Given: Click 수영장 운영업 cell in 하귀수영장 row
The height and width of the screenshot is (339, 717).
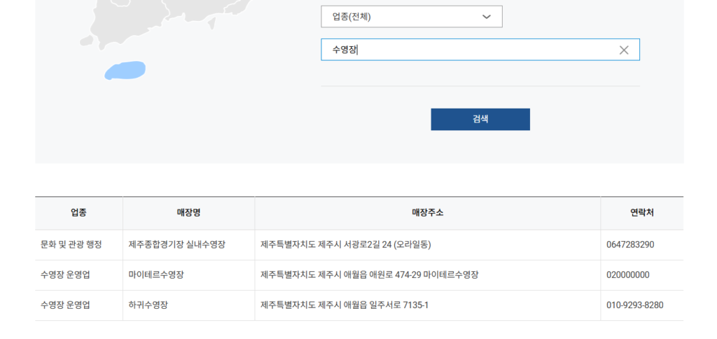Looking at the screenshot, I should (x=78, y=305).
